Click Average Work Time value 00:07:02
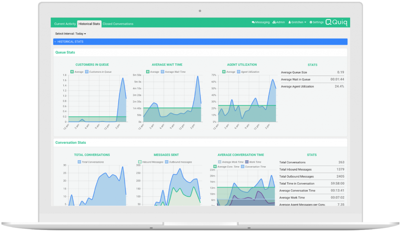The width and height of the screenshot is (401, 233). 338,197
